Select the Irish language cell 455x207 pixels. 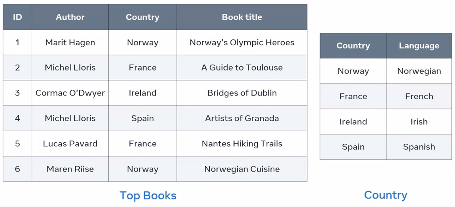tap(419, 122)
